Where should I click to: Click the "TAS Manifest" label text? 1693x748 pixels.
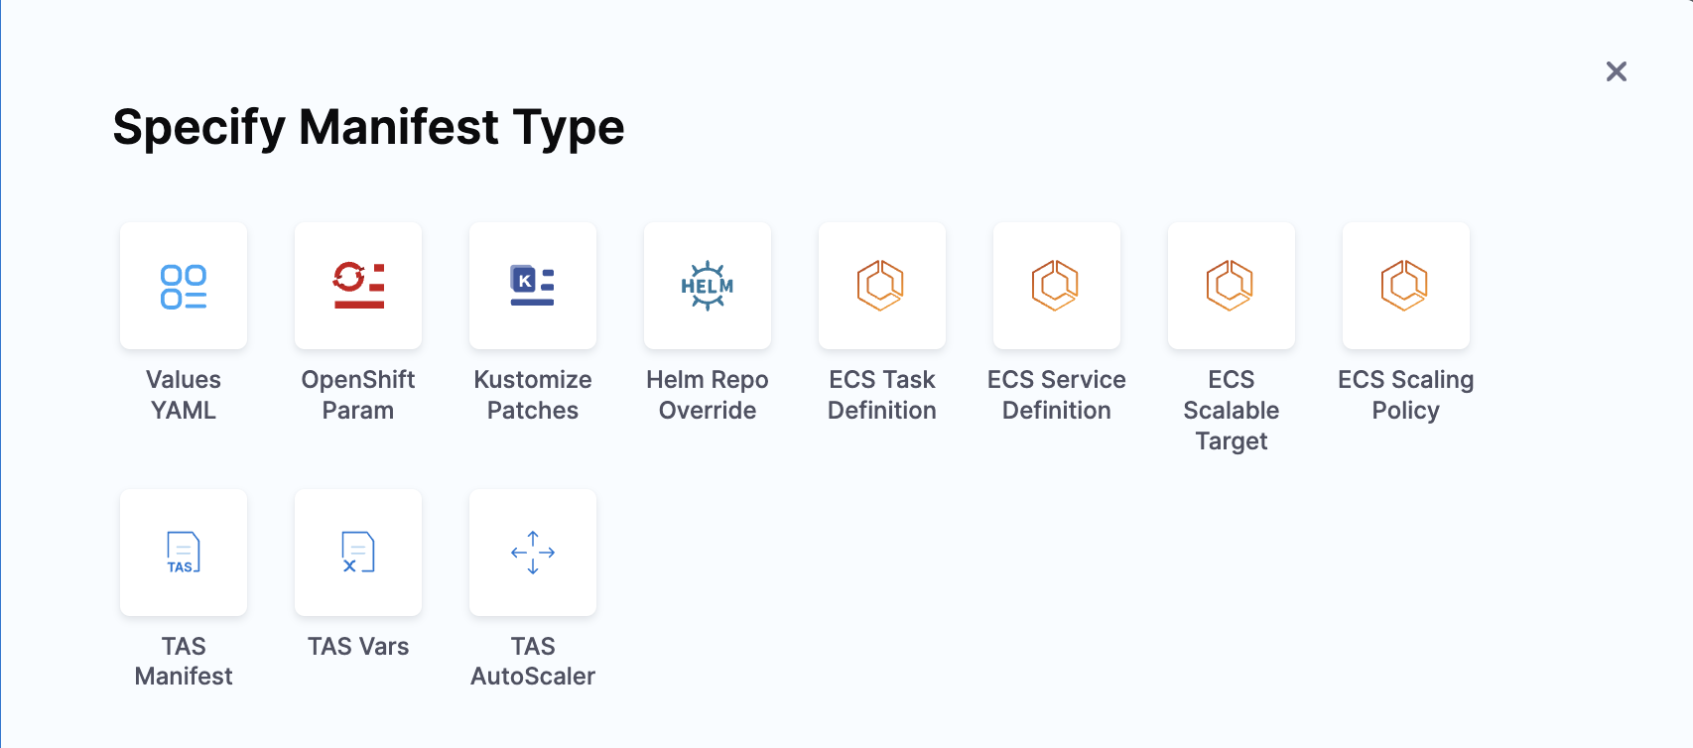pyautogui.click(x=184, y=662)
